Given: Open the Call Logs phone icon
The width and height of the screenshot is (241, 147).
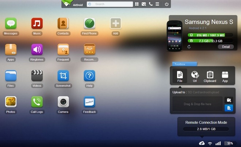Looking at the screenshot, I should 37,102.
